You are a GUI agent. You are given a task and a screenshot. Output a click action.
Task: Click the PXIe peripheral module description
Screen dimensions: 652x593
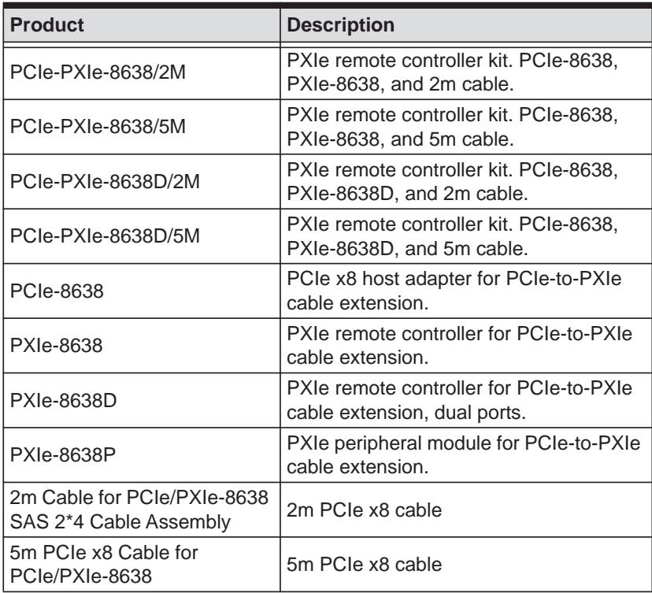point(463,454)
